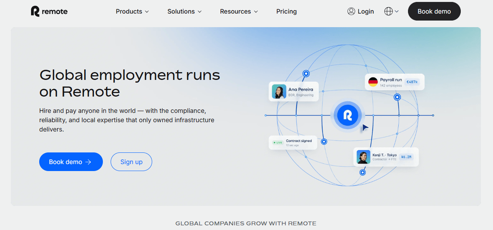Screen dimensions: 493x230
Task: Click the Contract signed notification text
Action: point(299,141)
